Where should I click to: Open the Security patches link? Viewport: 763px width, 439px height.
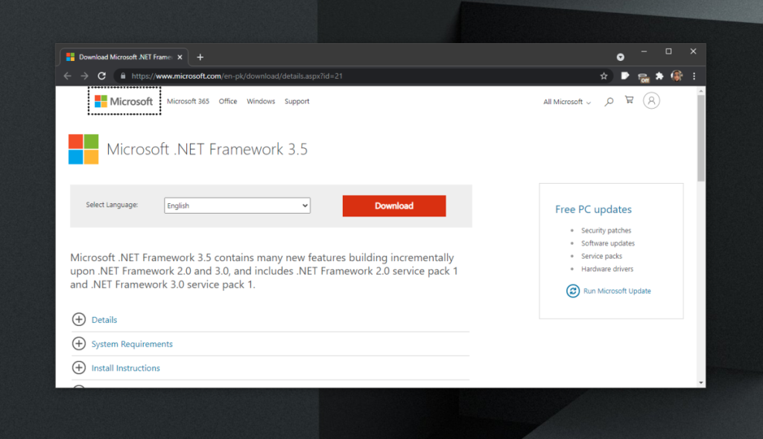(x=605, y=230)
